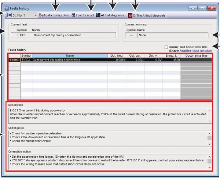Click up arrow of Description scrollbar
This screenshot has height=180, width=220.
point(209,111)
